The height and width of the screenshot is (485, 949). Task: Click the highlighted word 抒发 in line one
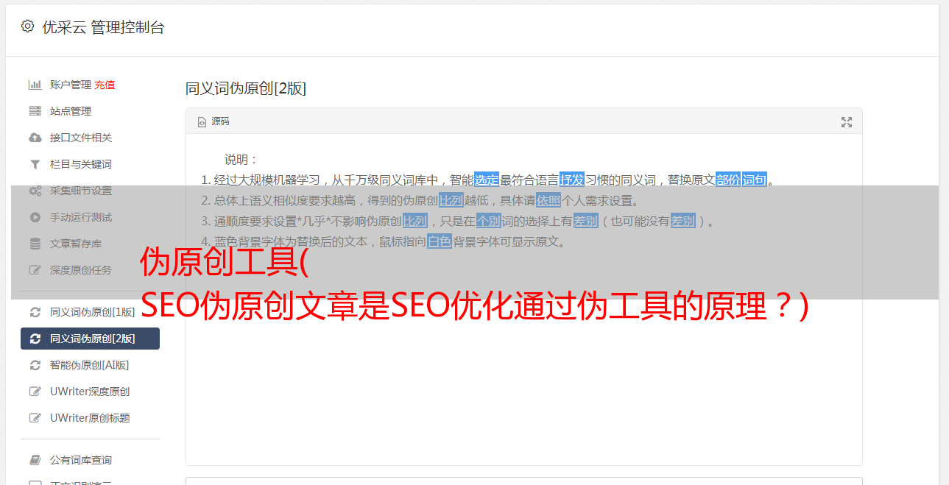pyautogui.click(x=571, y=180)
